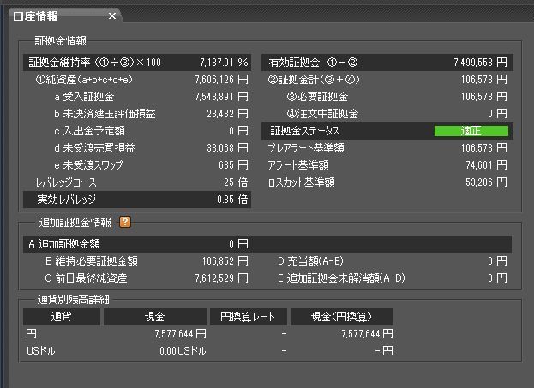Click the 未決済建玉評価損益 amount

click(x=225, y=114)
